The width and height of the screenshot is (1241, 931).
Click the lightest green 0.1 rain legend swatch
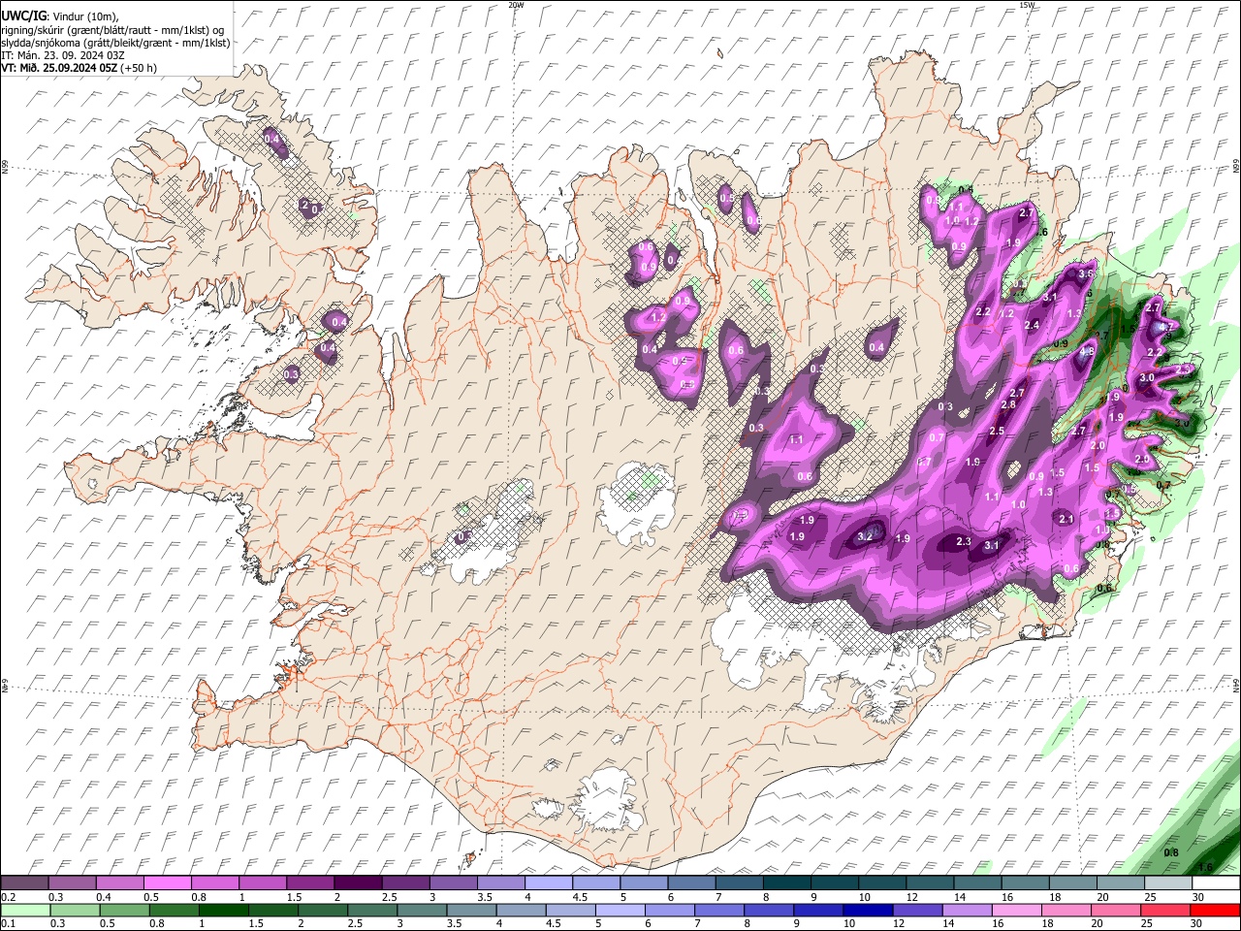(x=24, y=911)
